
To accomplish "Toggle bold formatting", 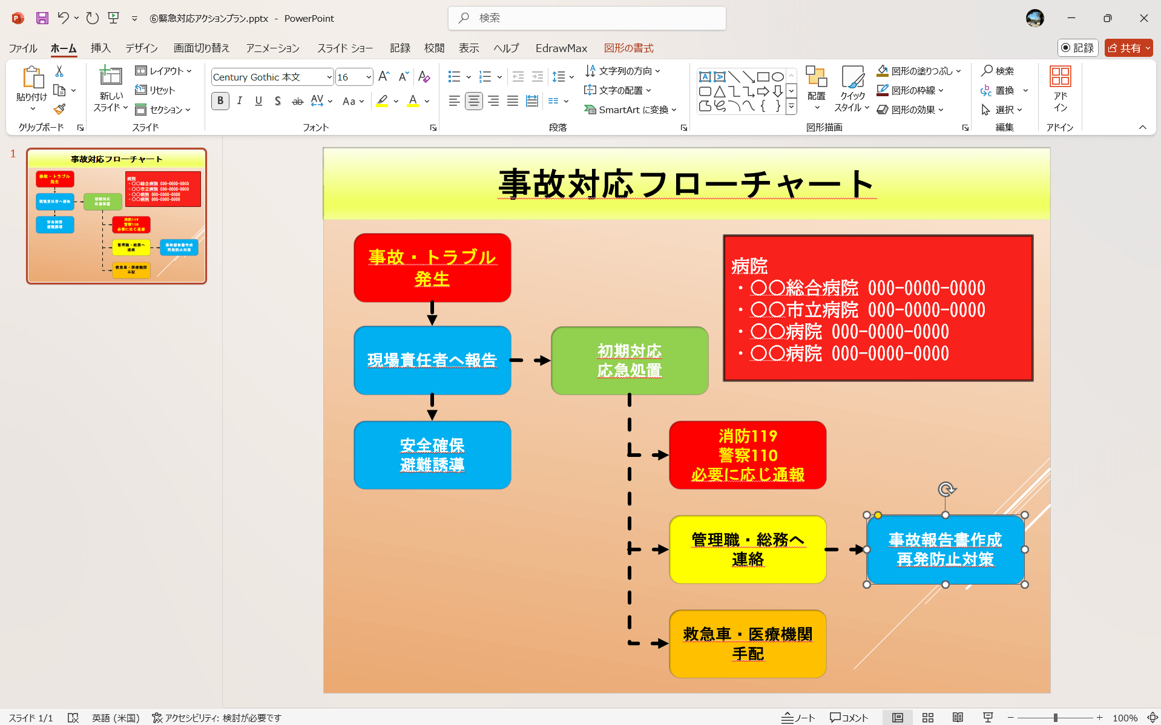I will 220,101.
